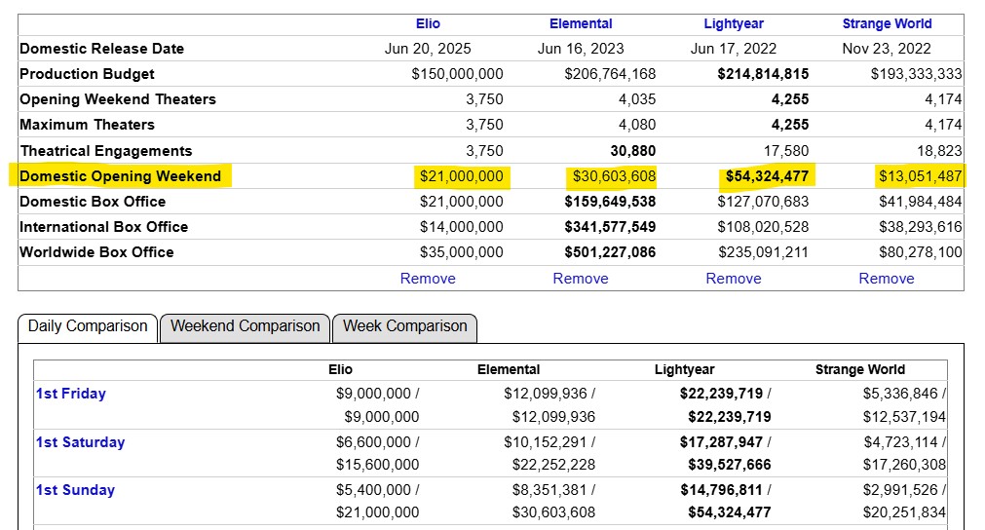Click Elemental's 30,880 theatrical engagements
985x530 pixels.
pyautogui.click(x=632, y=151)
